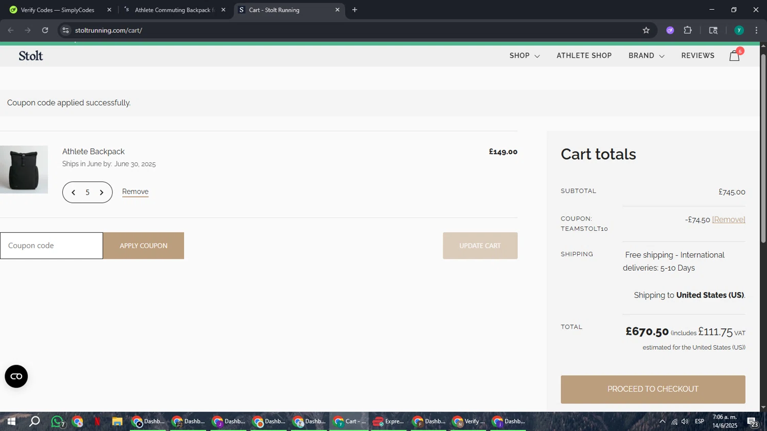Switch ESP keyboard language indicator
This screenshot has width=767, height=431.
click(700, 422)
